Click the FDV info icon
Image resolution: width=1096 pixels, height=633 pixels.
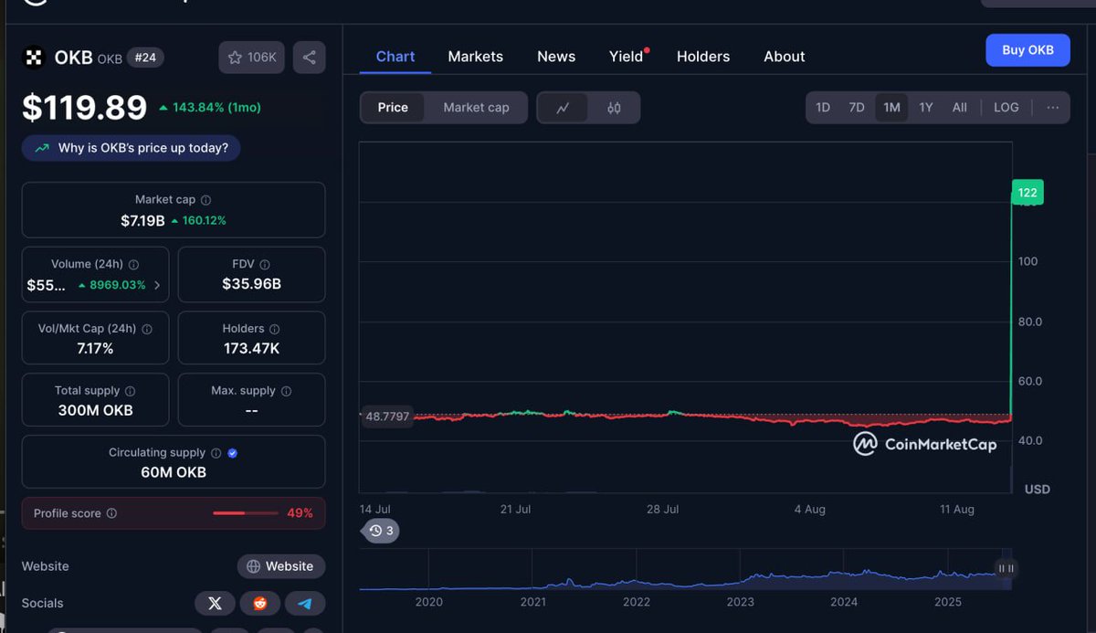click(x=265, y=265)
